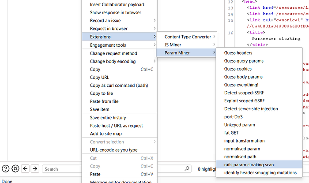Select Exploit scoped-SSRF
Viewport: 309px width, 183px height.
tap(259, 101)
